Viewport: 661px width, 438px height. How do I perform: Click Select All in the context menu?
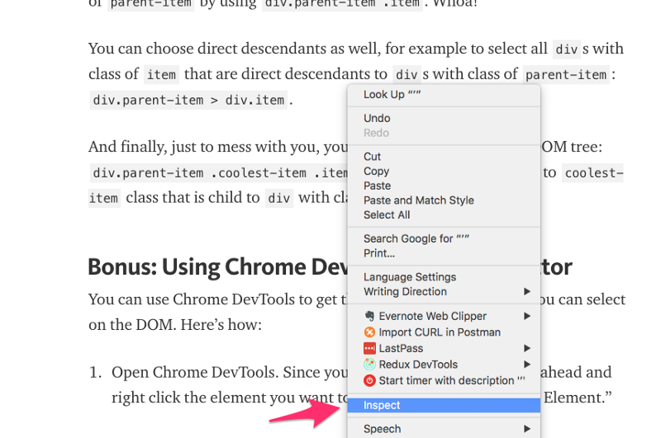pos(386,215)
